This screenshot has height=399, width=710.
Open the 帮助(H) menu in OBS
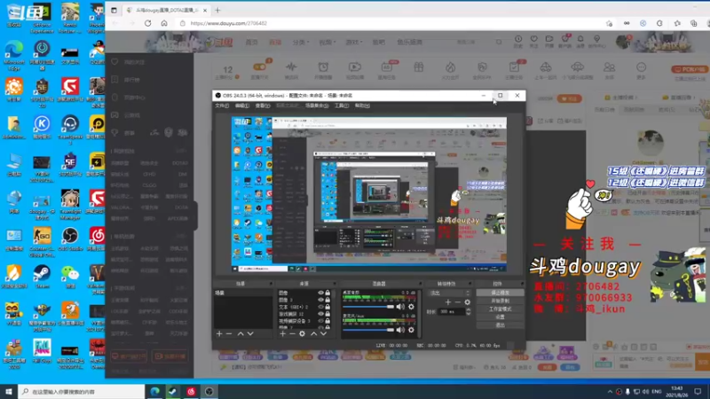pos(362,106)
